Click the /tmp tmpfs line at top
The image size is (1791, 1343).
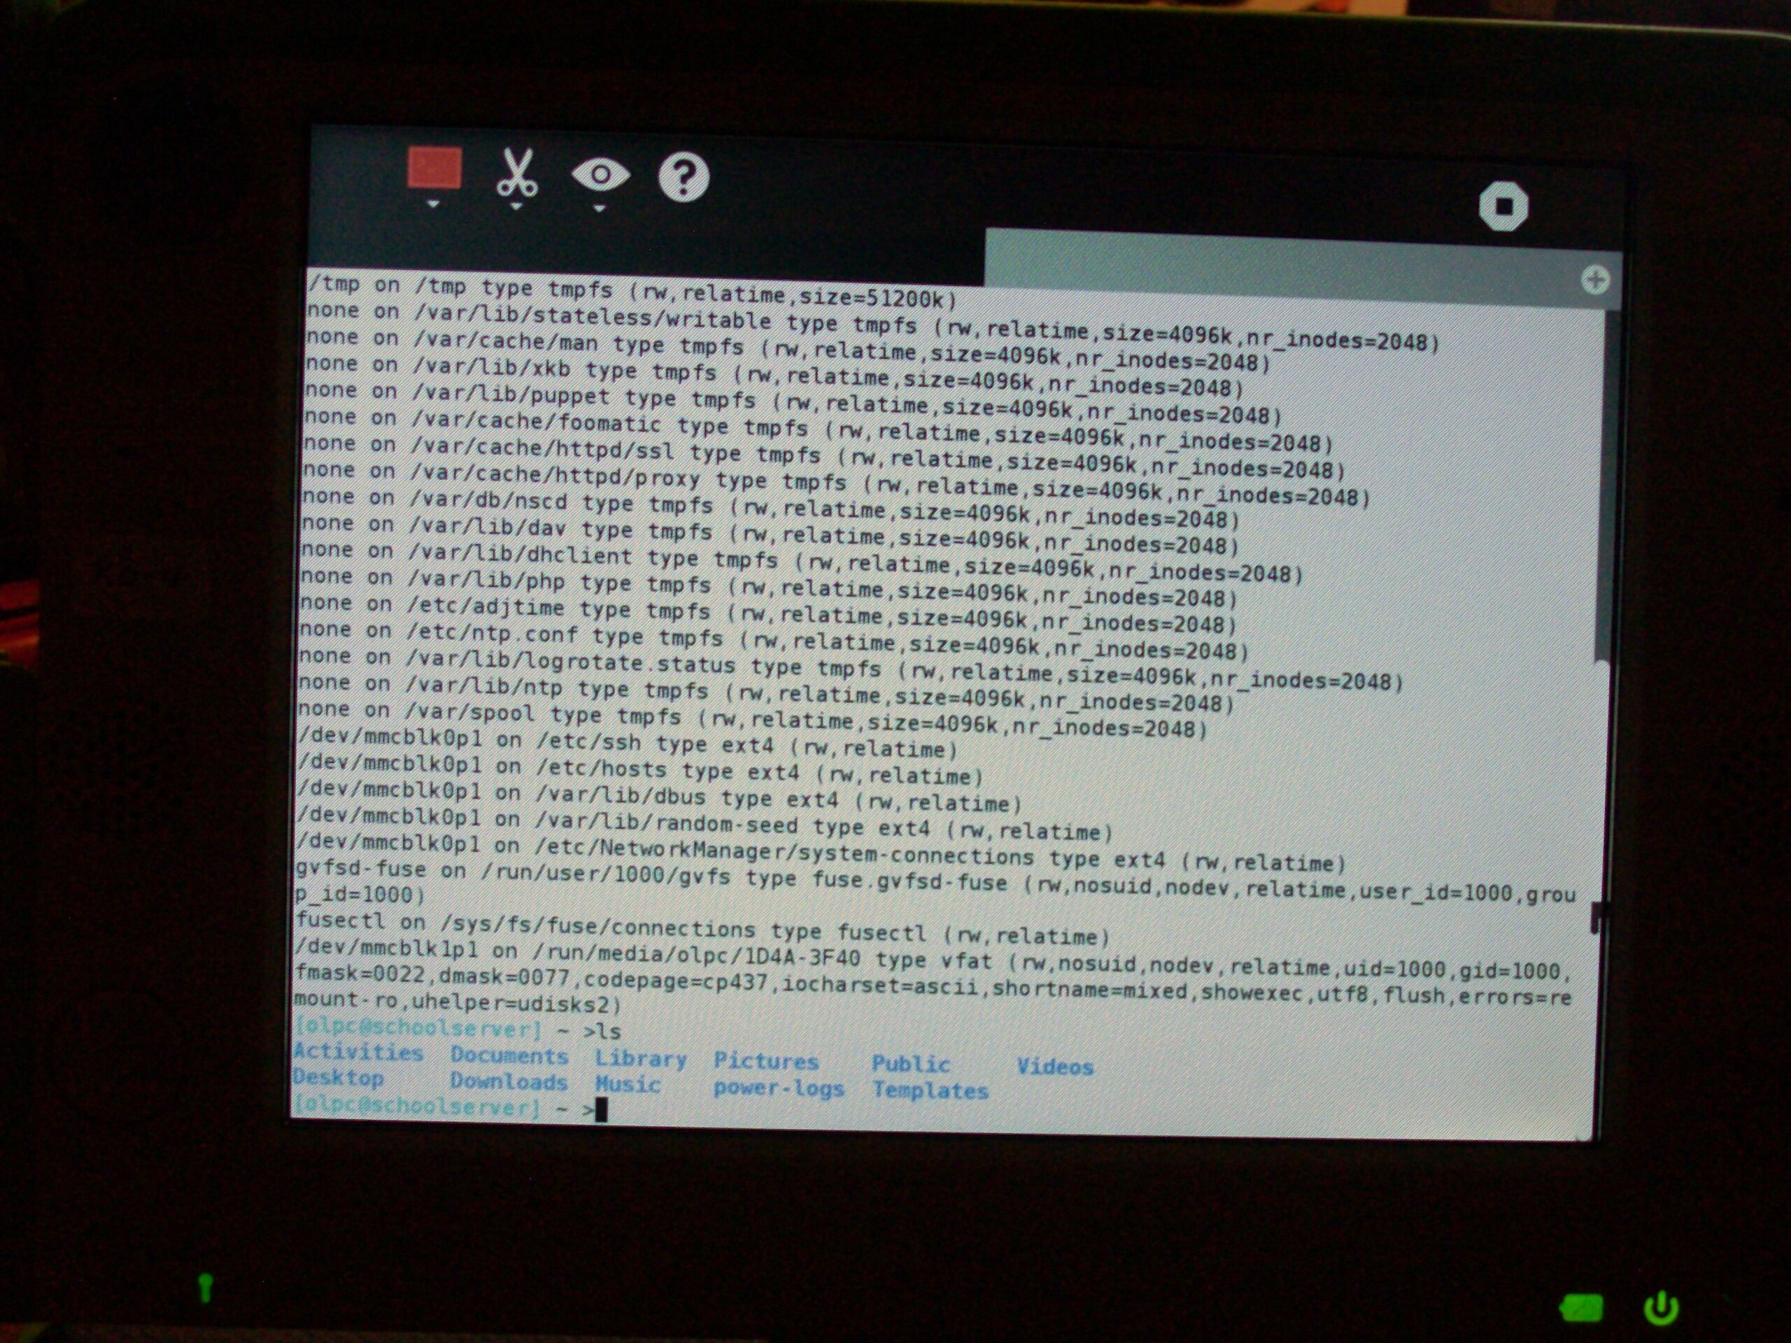[x=632, y=292]
